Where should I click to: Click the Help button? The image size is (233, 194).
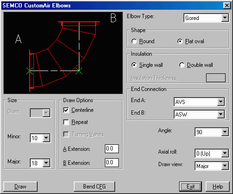[x=218, y=187]
